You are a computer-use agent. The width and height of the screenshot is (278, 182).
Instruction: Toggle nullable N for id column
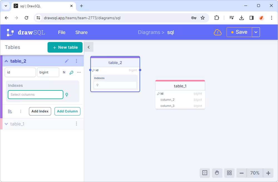click(x=64, y=72)
